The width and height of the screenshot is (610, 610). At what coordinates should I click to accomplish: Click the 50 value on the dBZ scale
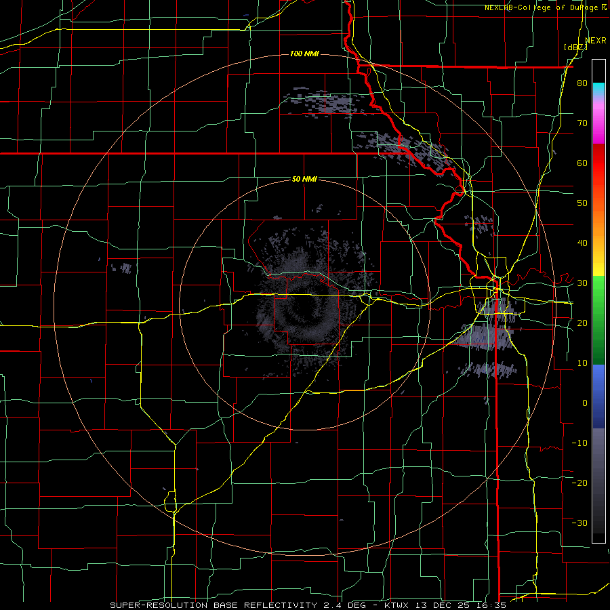[582, 203]
